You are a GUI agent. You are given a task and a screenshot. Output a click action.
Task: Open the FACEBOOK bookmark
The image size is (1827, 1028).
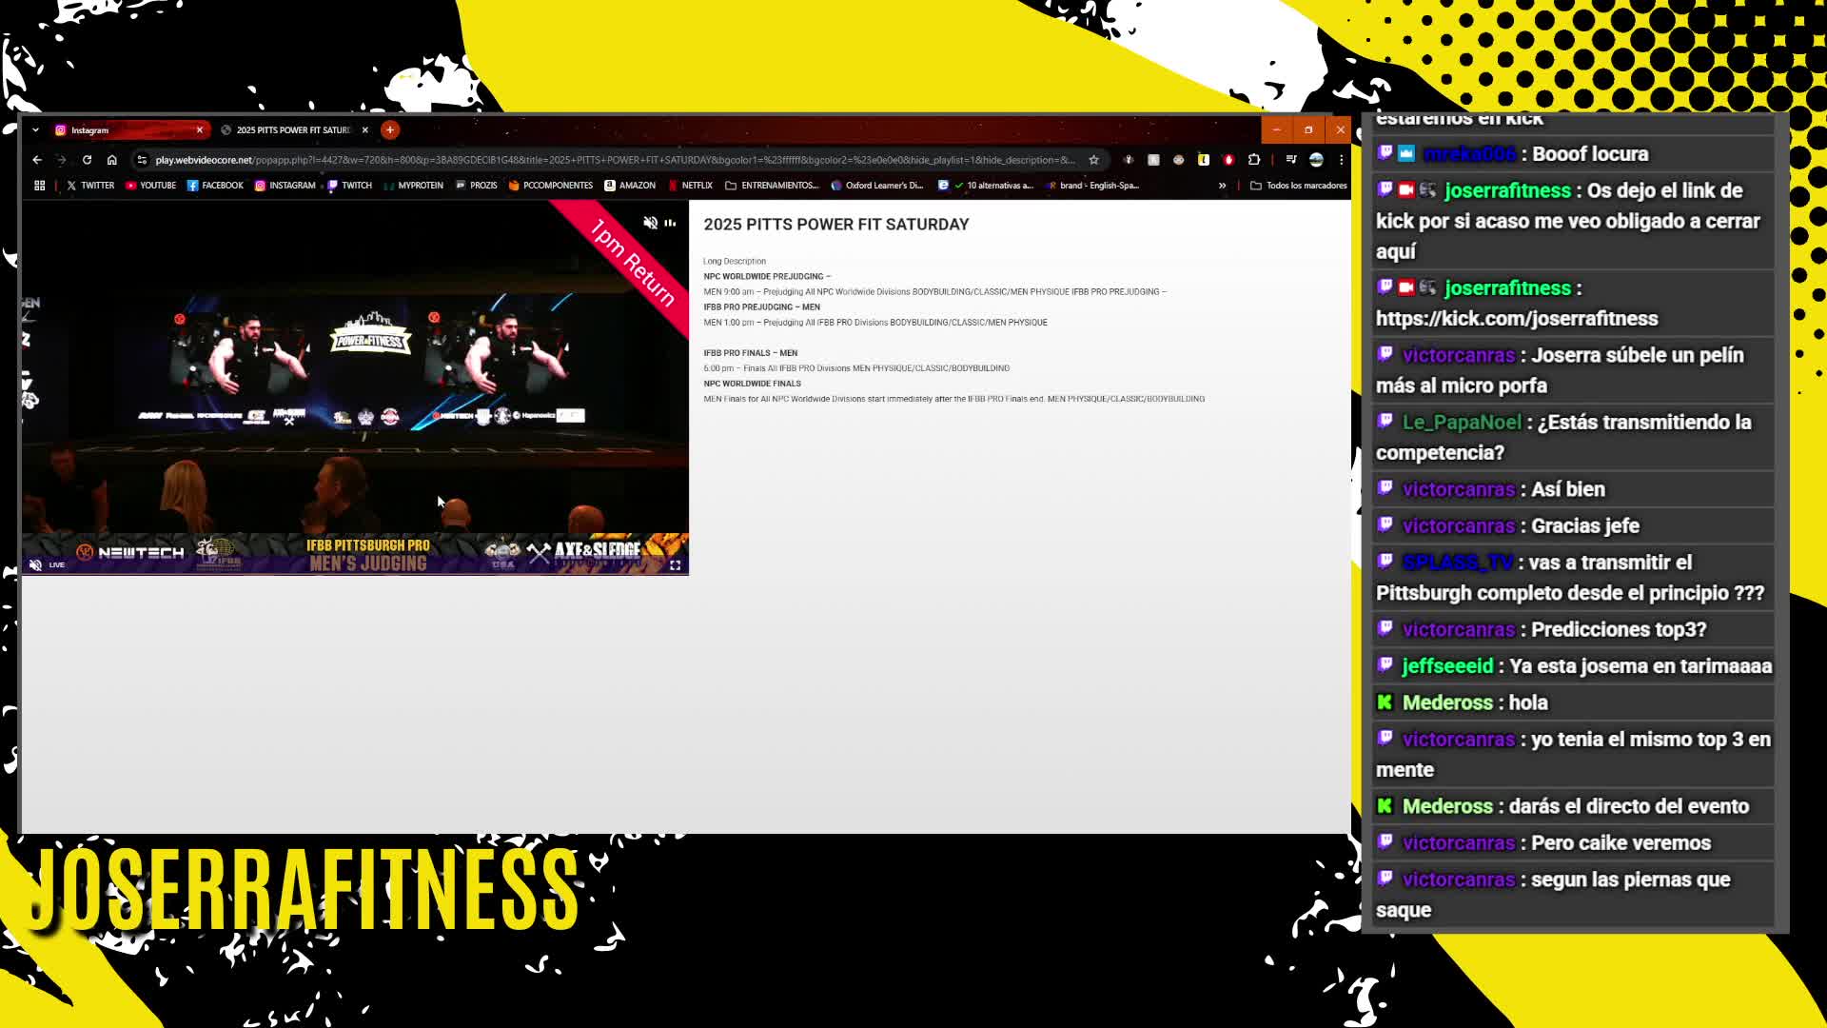click(215, 186)
